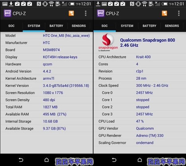Select the Revision value r2p1

click(x=140, y=71)
